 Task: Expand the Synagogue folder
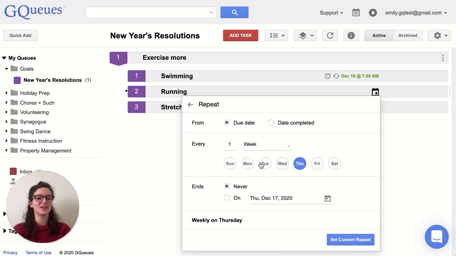pyautogui.click(x=6, y=122)
